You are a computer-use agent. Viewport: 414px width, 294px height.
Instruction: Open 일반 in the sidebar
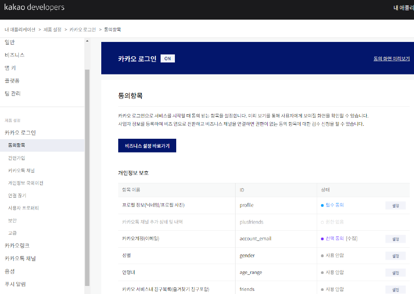pyautogui.click(x=10, y=42)
